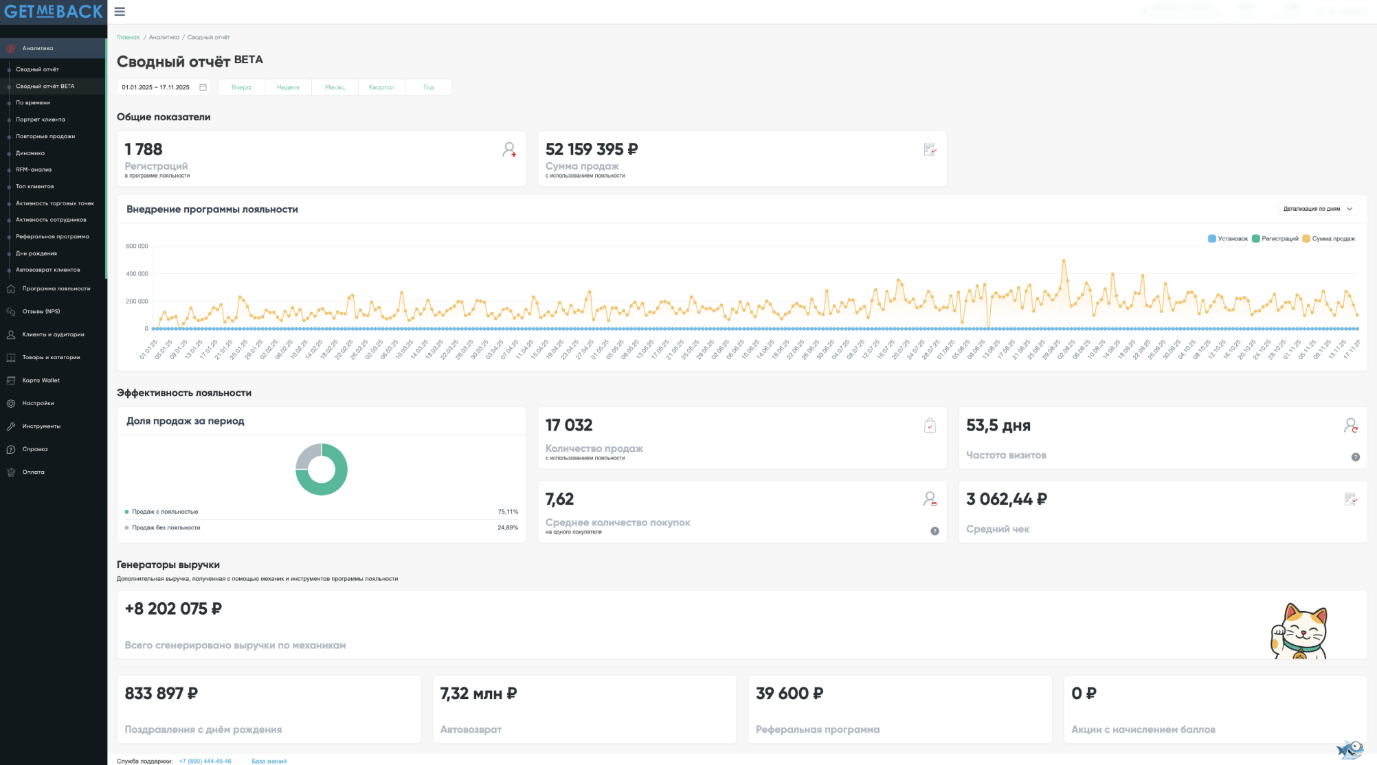Open Оплата sidebar section
The image size is (1377, 765).
click(x=33, y=472)
